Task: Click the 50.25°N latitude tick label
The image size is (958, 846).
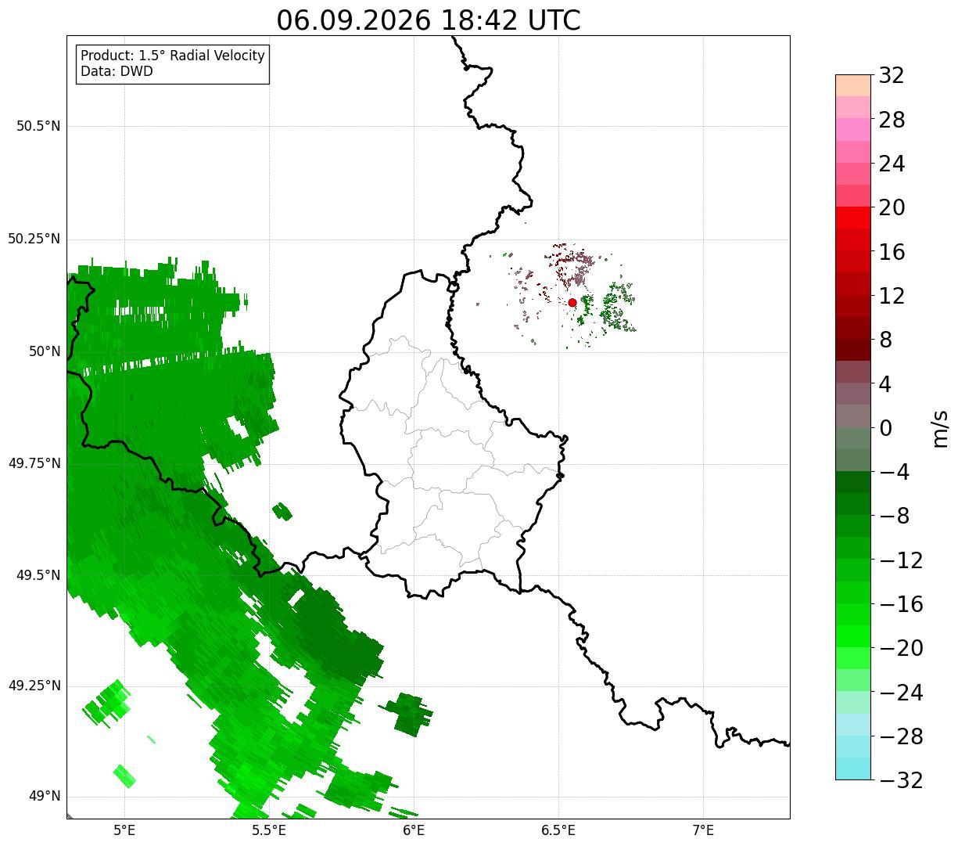Action: point(34,239)
